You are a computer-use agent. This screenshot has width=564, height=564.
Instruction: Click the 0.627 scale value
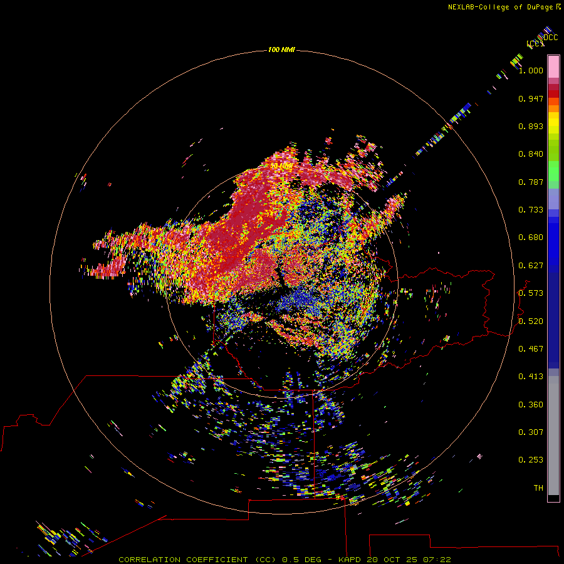coord(531,266)
